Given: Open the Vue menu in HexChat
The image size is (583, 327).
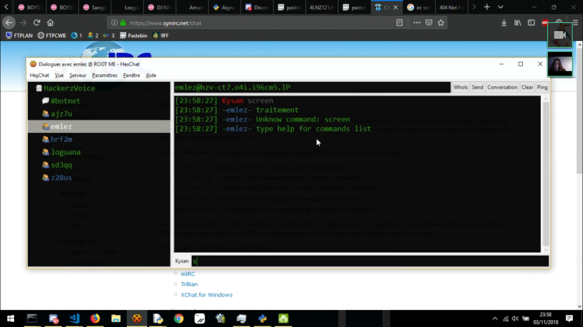Looking at the screenshot, I should [x=59, y=75].
